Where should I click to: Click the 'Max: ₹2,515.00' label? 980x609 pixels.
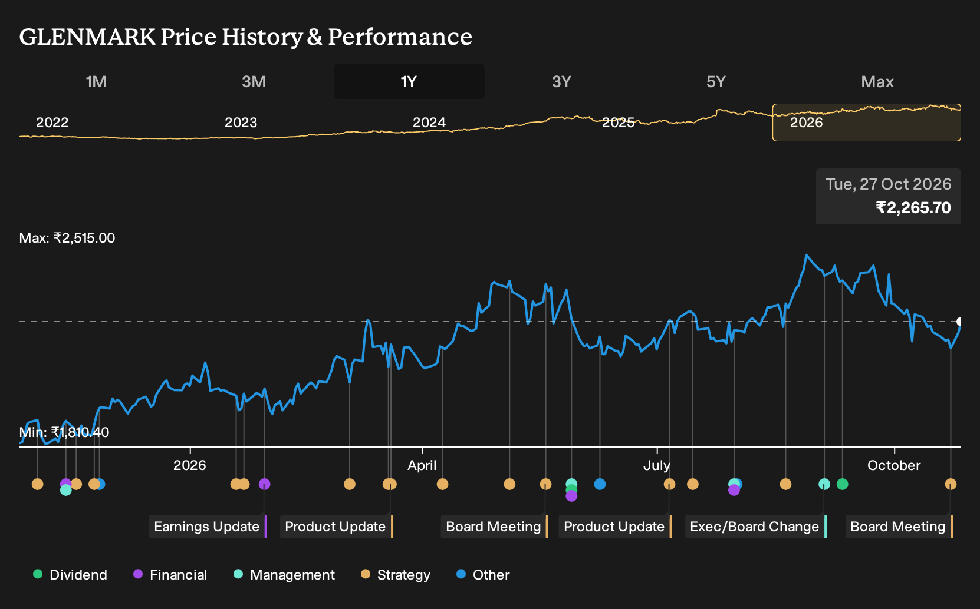[x=67, y=238]
